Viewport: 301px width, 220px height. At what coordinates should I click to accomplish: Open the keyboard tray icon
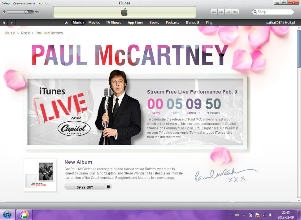click(x=238, y=214)
